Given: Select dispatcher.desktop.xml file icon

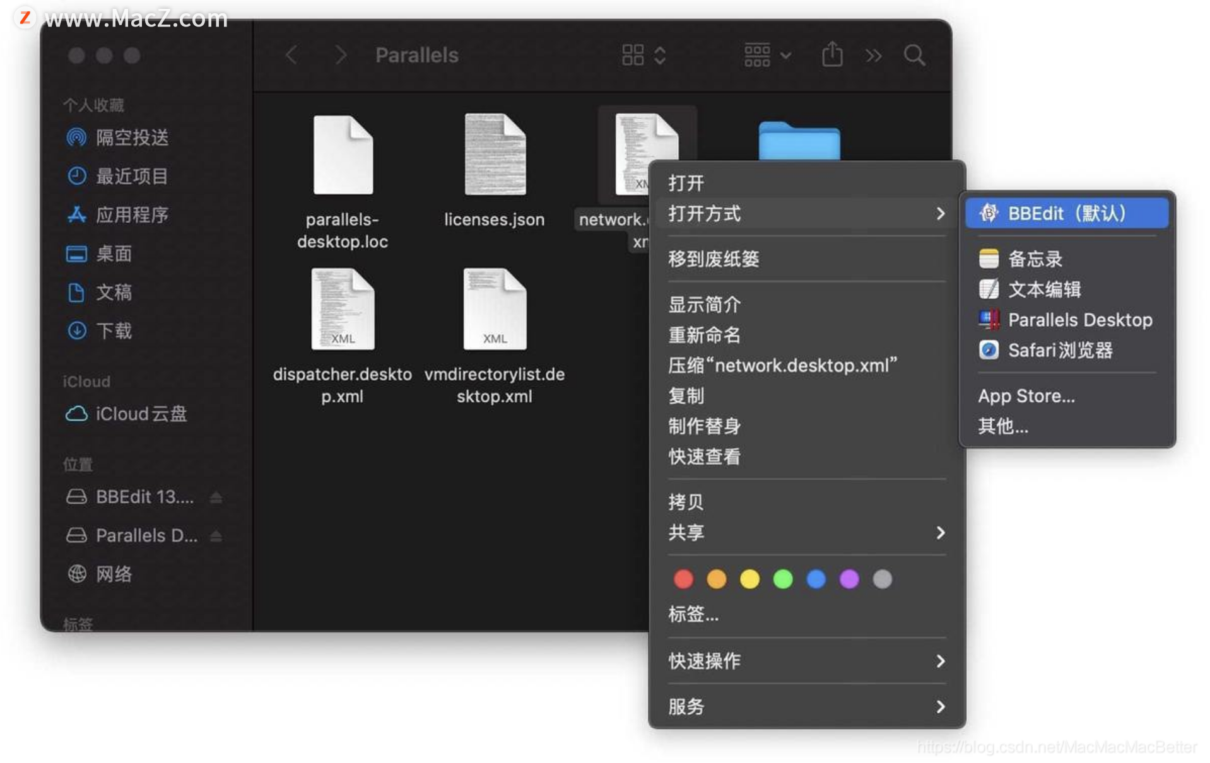Looking at the screenshot, I should tap(343, 309).
